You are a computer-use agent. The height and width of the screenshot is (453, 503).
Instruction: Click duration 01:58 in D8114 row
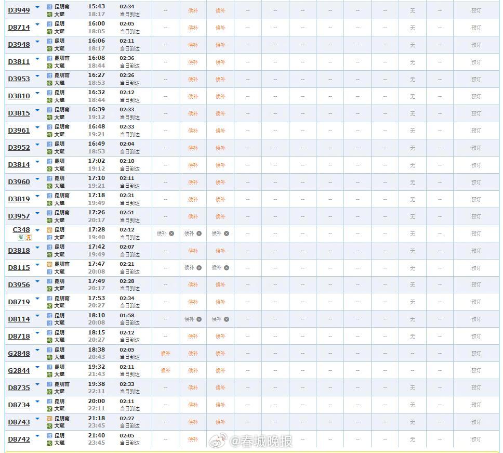click(127, 316)
